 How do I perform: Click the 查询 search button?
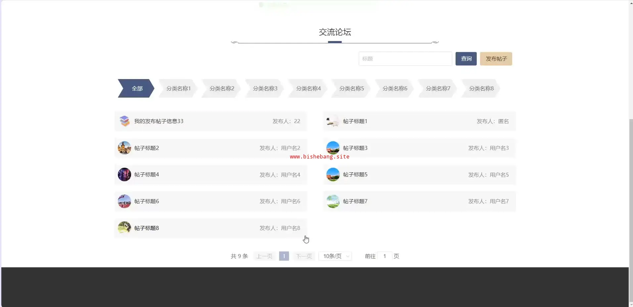pos(466,59)
